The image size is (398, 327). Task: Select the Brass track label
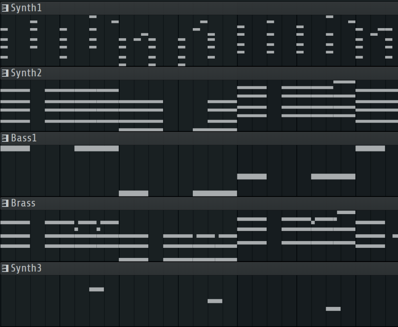pos(23,203)
